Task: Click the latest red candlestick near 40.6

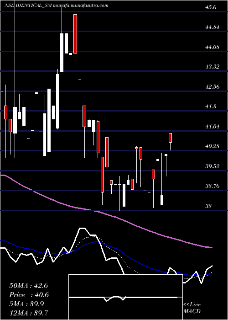Action: point(171,138)
